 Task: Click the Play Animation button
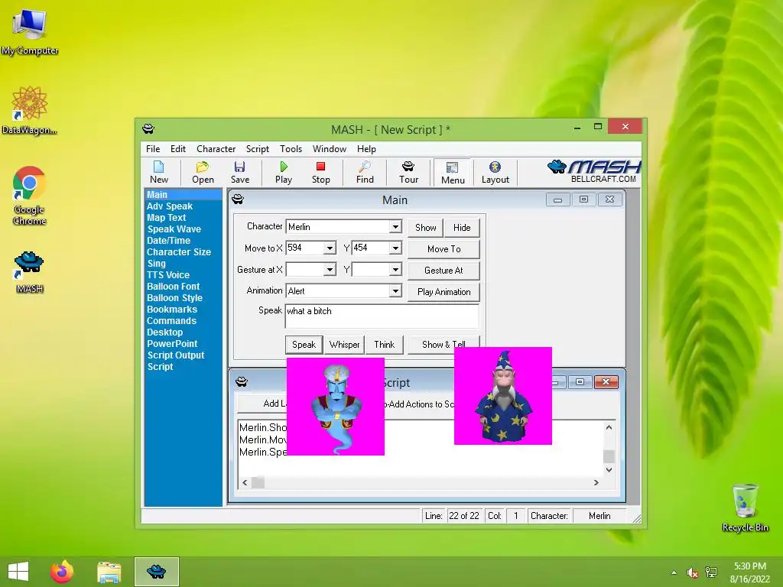[444, 291]
